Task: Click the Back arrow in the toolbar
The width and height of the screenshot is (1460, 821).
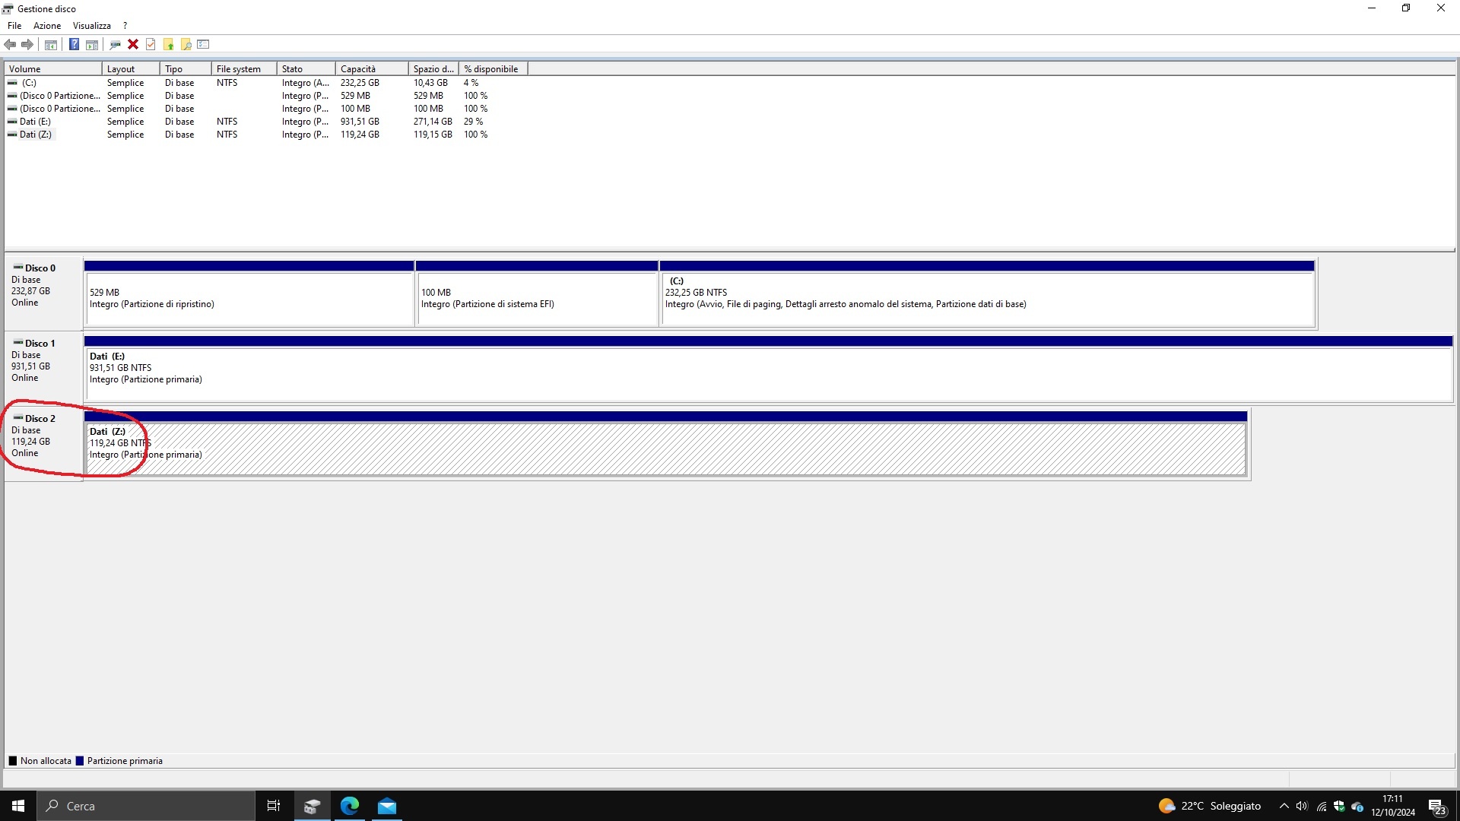Action: 10,44
